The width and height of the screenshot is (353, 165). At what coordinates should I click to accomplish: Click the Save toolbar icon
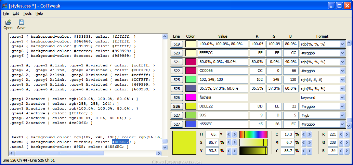point(21,23)
